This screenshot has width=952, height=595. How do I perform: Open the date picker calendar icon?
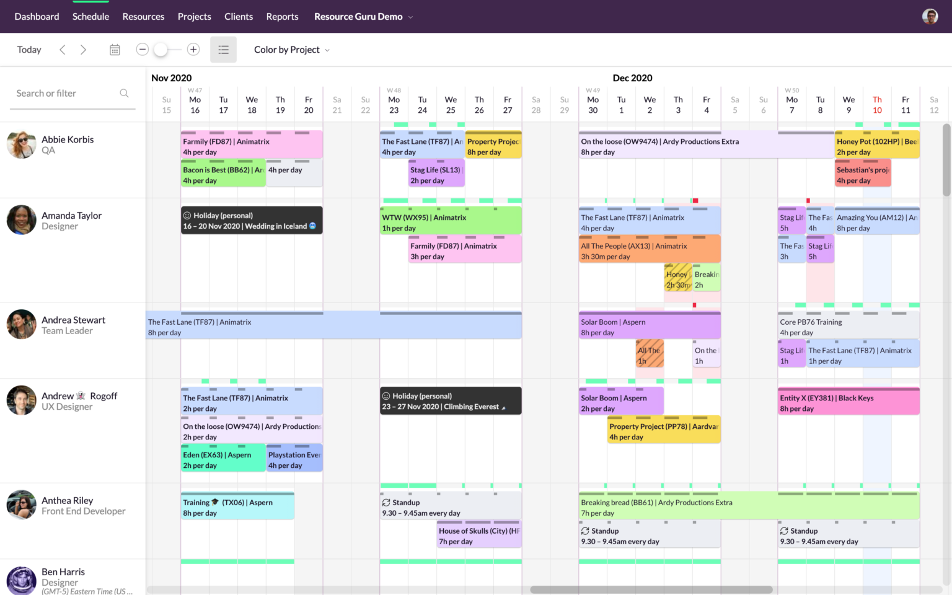point(115,50)
